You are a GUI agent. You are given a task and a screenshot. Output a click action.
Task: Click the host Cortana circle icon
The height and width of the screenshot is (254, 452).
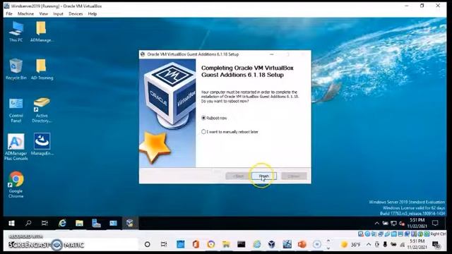(x=148, y=245)
